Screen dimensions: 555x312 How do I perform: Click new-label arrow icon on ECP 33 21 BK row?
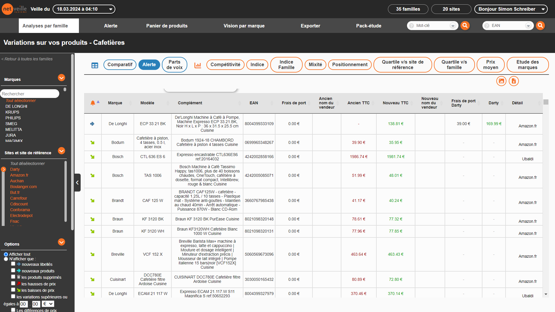(x=92, y=124)
